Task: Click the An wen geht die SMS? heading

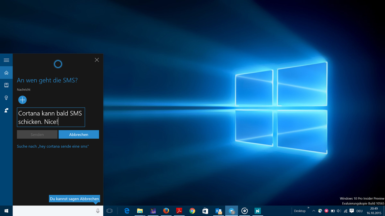Action: tap(47, 80)
